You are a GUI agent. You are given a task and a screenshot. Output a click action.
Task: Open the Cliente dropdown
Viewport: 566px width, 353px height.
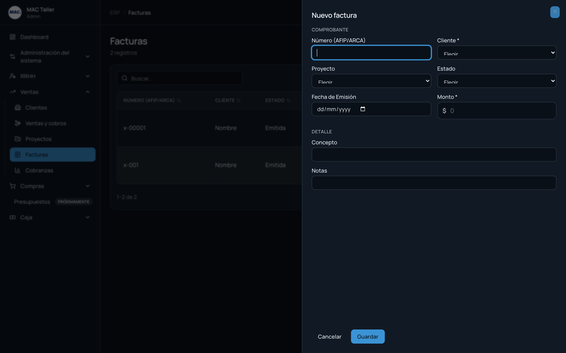[x=497, y=53]
